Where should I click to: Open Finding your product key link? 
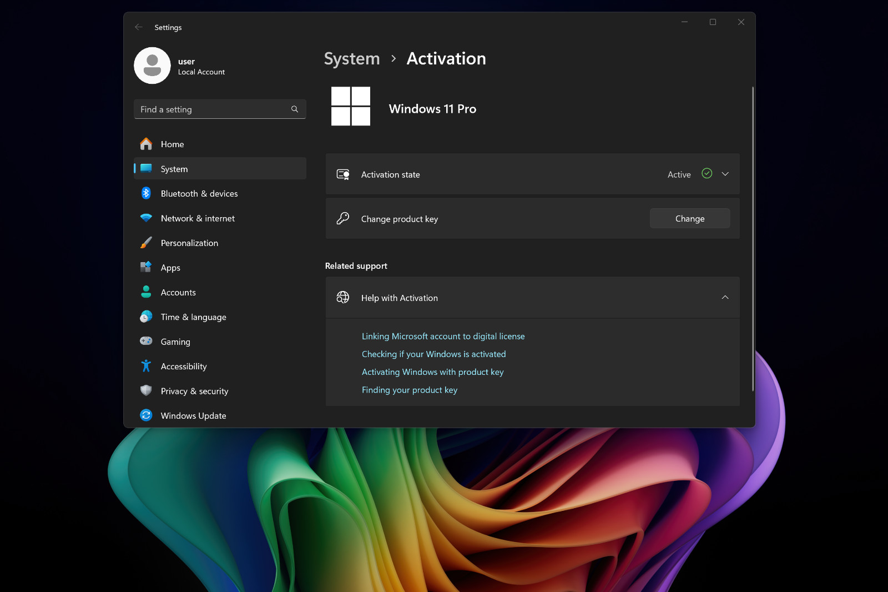click(410, 390)
